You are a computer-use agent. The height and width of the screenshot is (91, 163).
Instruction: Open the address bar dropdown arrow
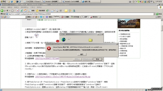coord(154,14)
